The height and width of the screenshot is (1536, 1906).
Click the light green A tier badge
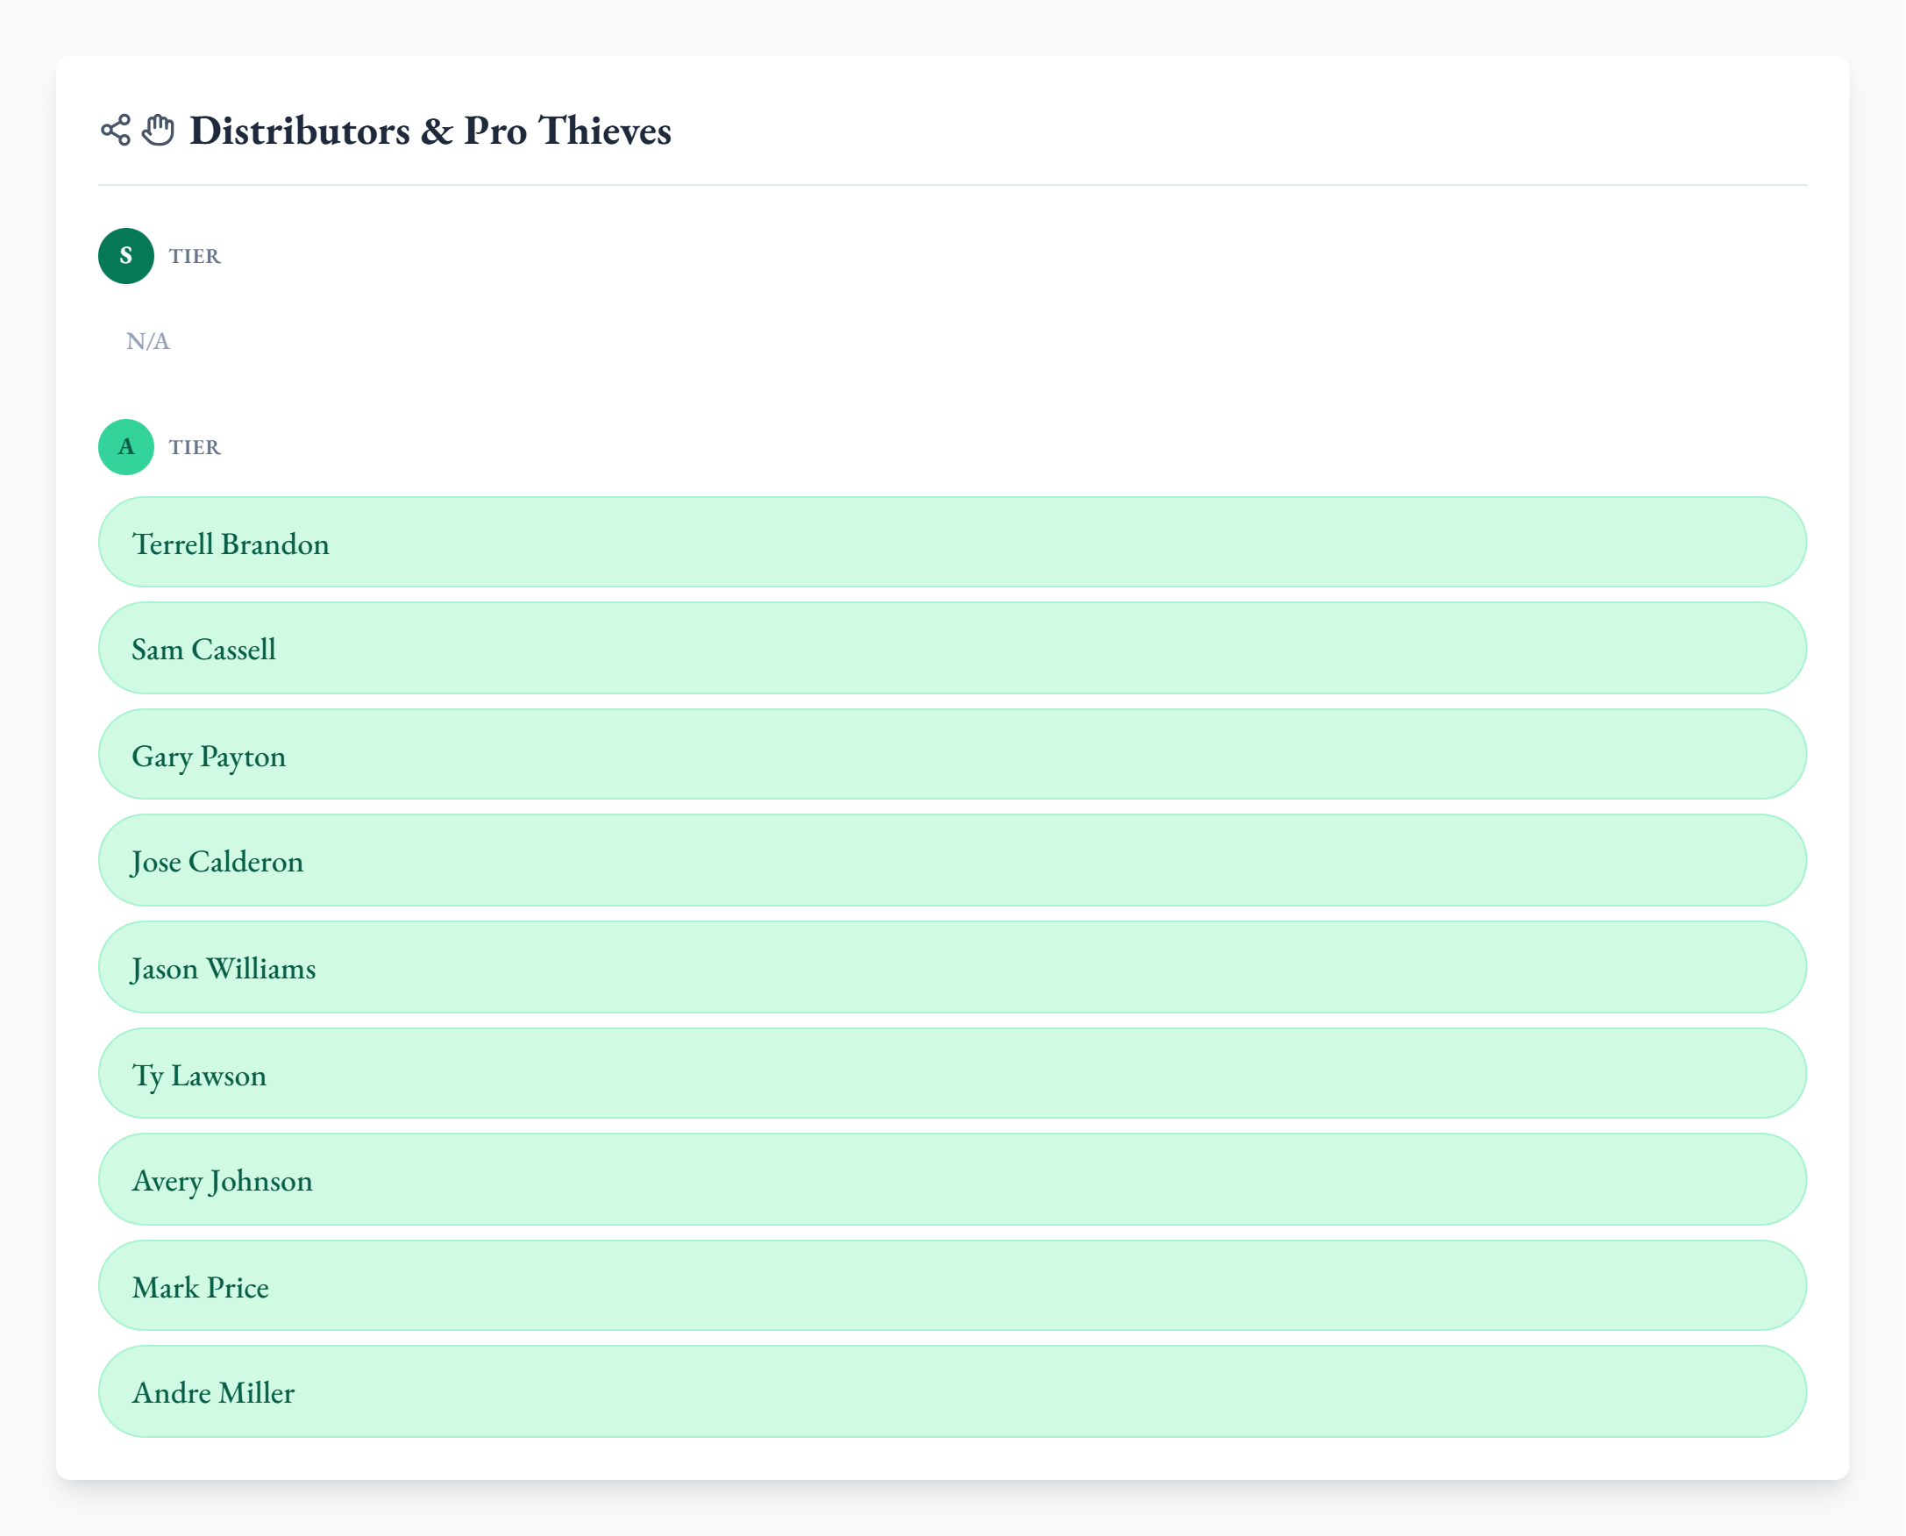[x=125, y=447]
